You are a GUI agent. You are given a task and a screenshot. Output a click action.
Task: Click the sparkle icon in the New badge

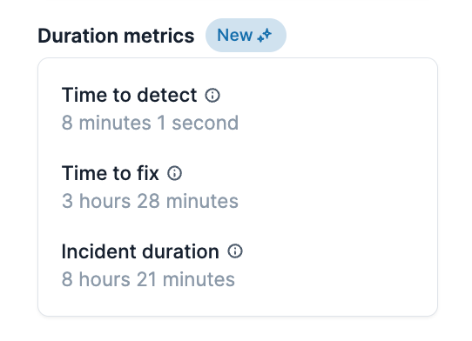point(265,36)
